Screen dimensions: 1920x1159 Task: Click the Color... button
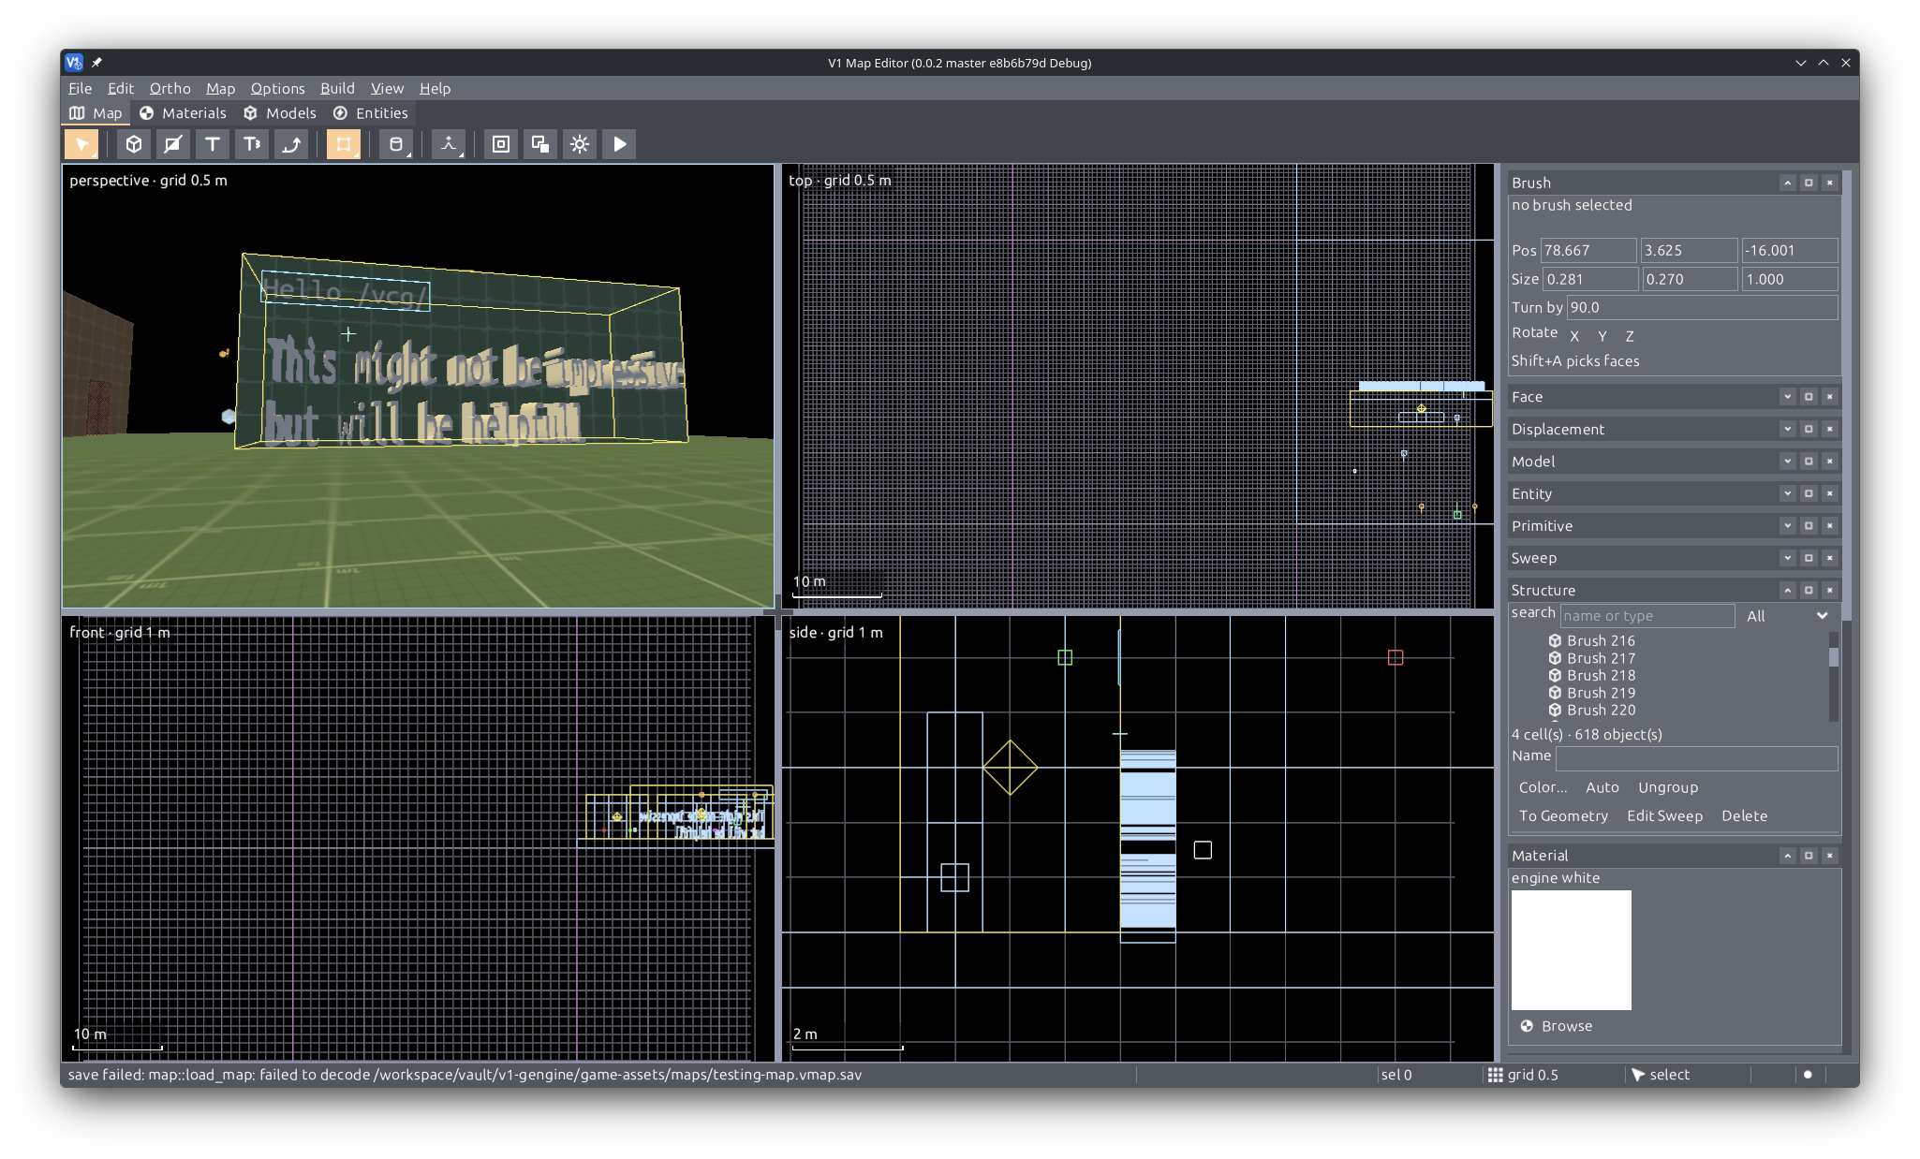[1543, 788]
